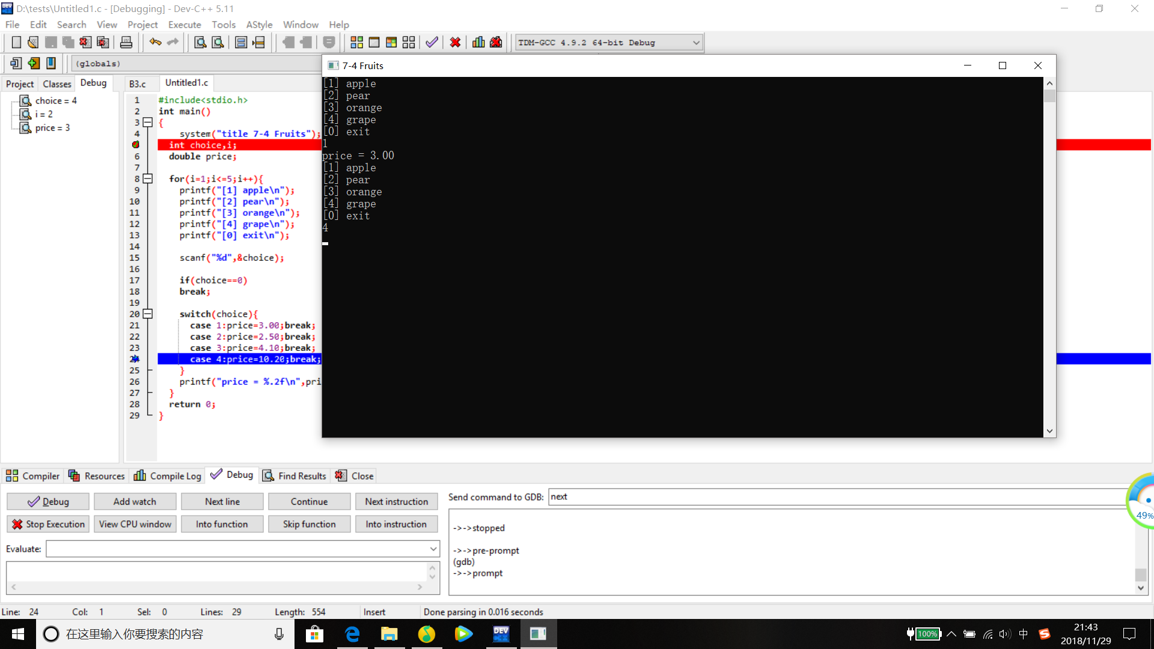The height and width of the screenshot is (649, 1154).
Task: Click the GDB output scroll-down arrow
Action: pos(1141,588)
